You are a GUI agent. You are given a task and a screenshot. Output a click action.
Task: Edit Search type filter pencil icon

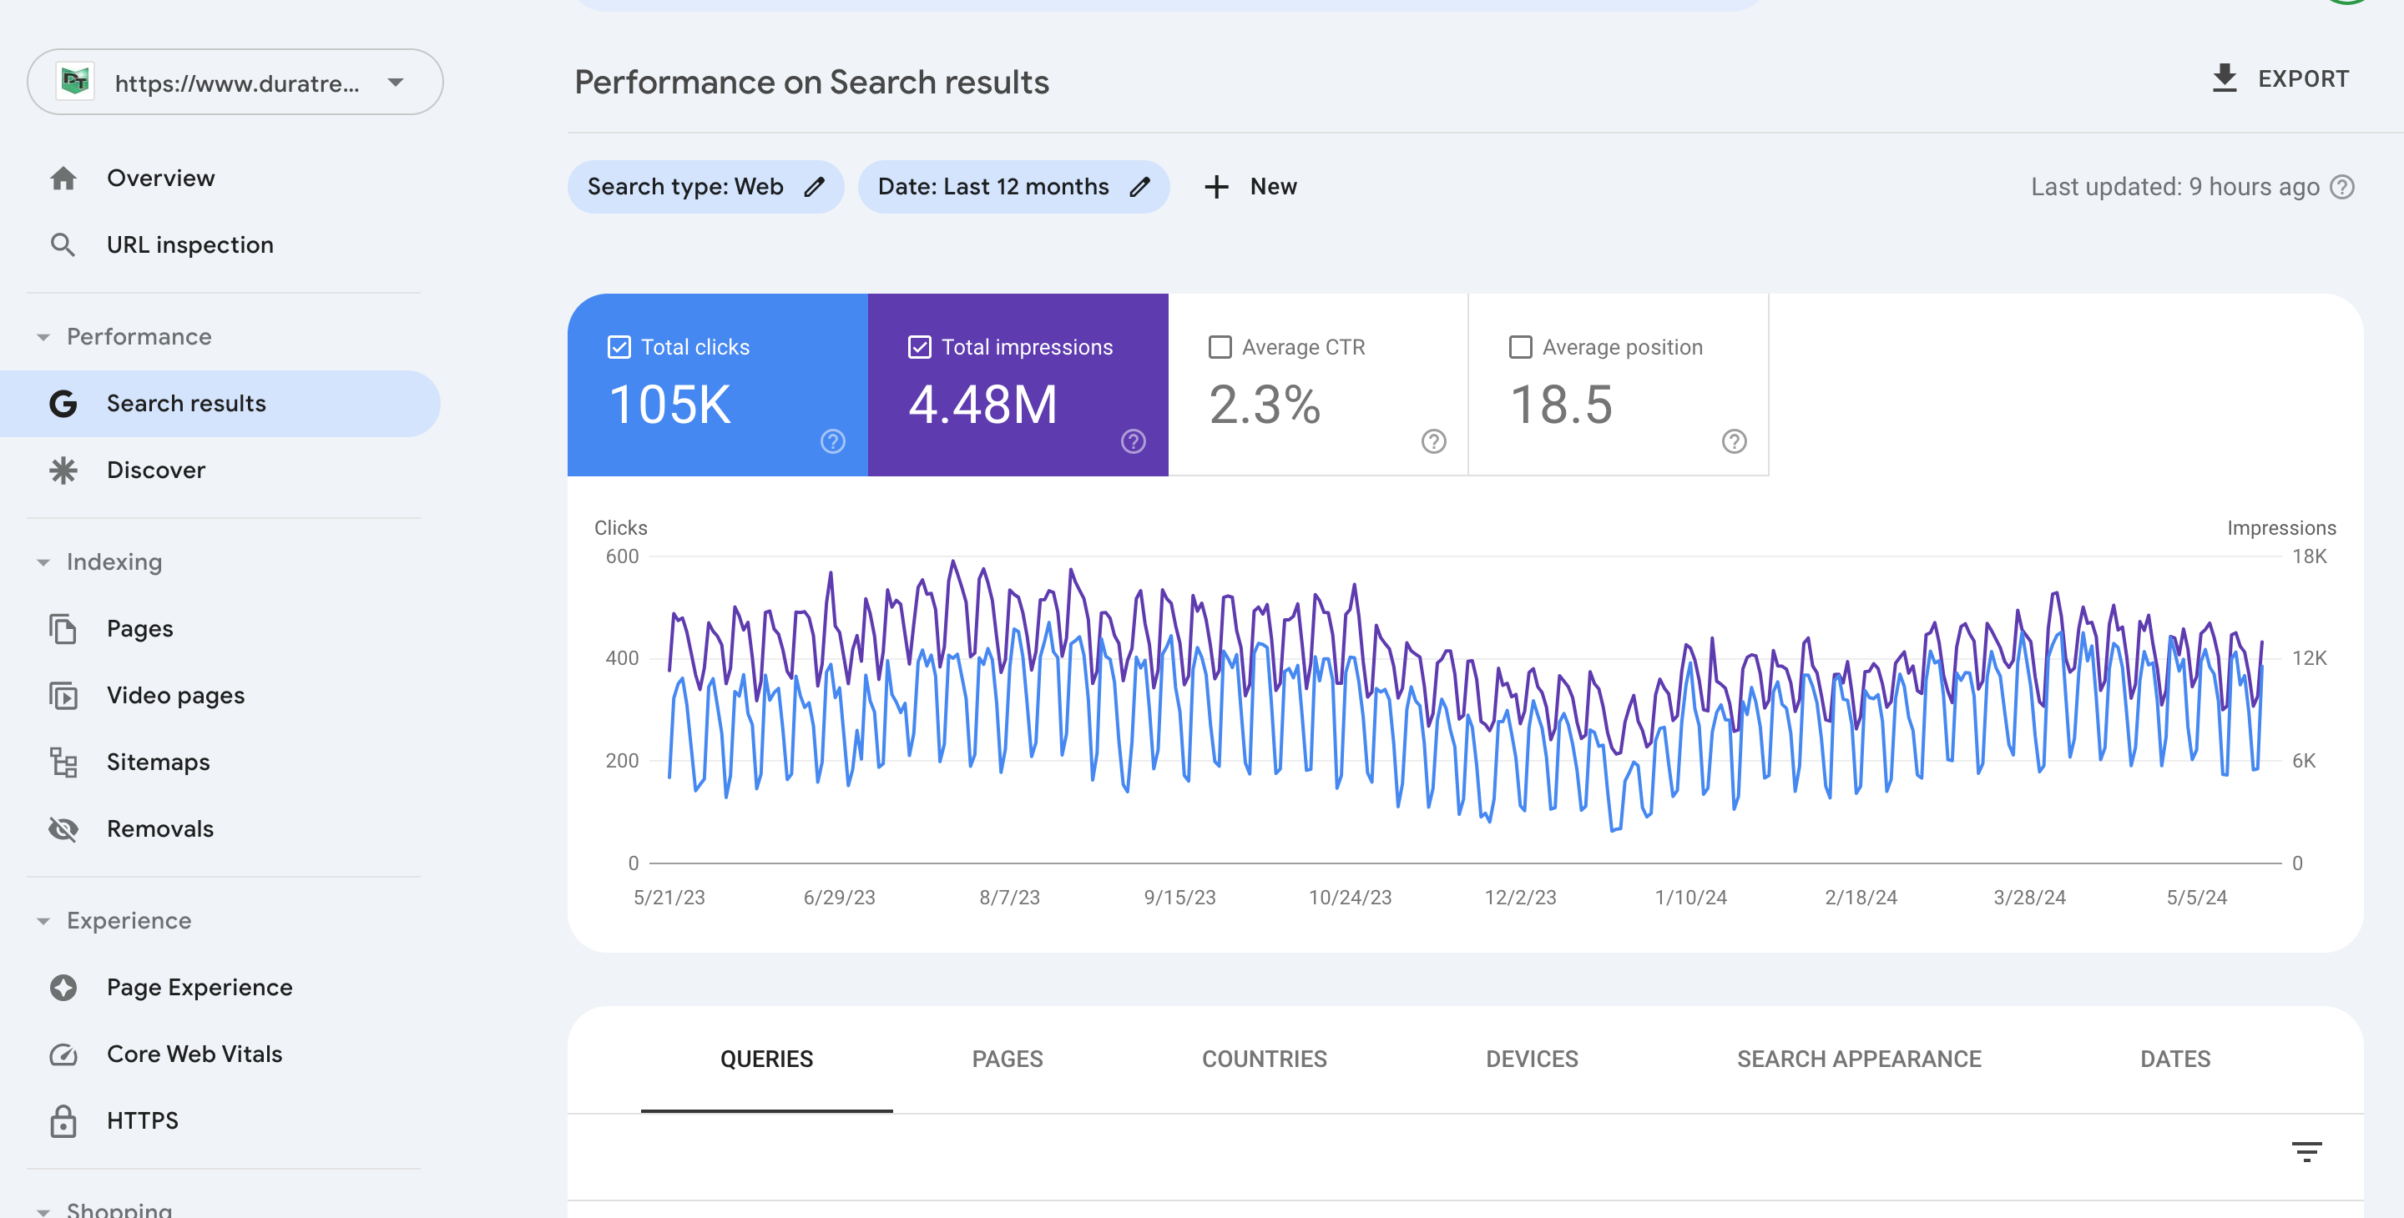coord(815,187)
